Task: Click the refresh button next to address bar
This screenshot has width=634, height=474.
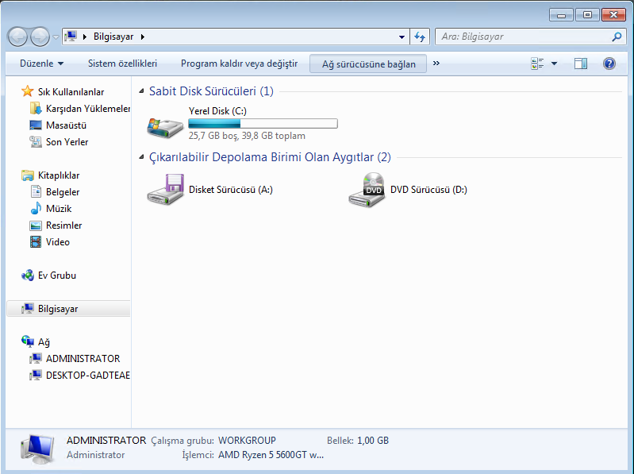Action: [x=420, y=37]
